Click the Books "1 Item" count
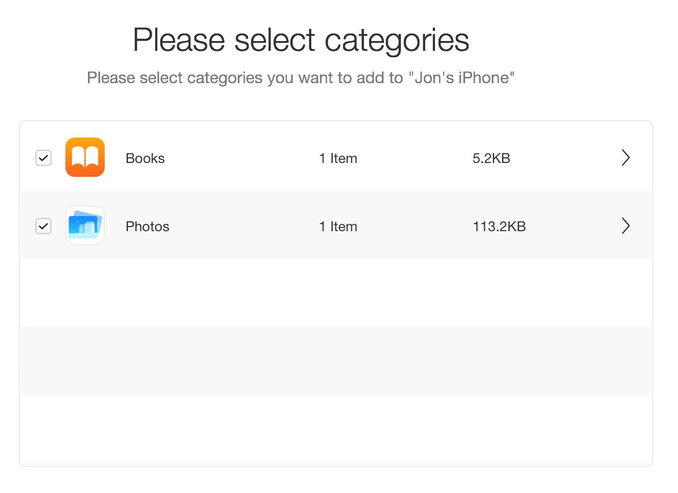The height and width of the screenshot is (493, 678). click(x=338, y=158)
